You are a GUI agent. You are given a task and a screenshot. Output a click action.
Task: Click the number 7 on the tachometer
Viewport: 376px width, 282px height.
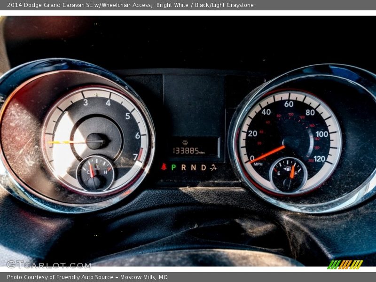click(135, 157)
